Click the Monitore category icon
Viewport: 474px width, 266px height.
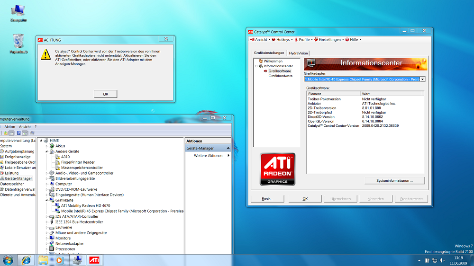(52, 238)
